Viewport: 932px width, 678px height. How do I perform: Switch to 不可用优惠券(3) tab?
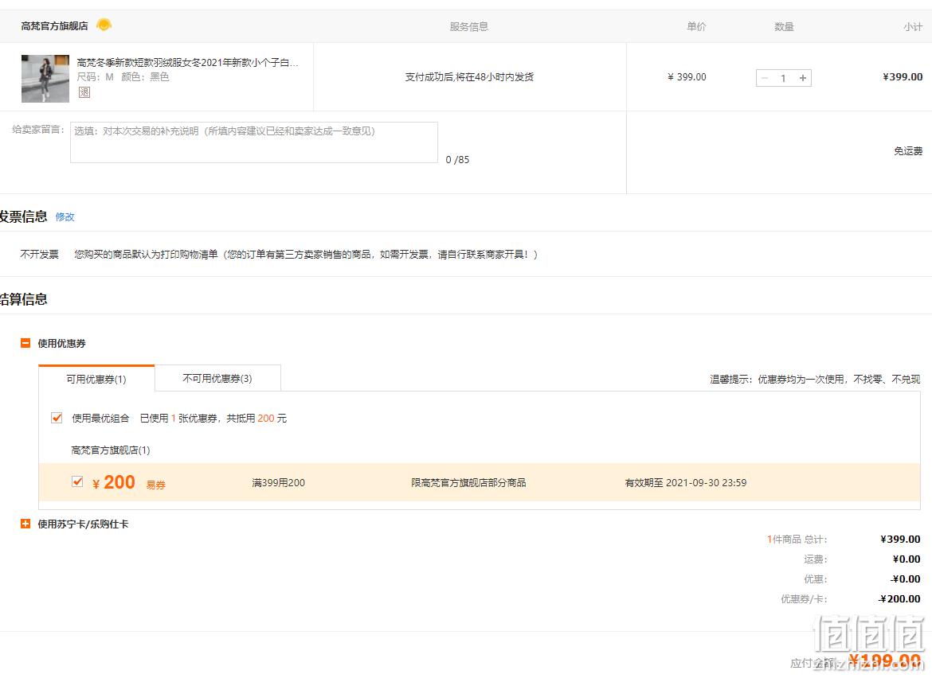pos(217,378)
